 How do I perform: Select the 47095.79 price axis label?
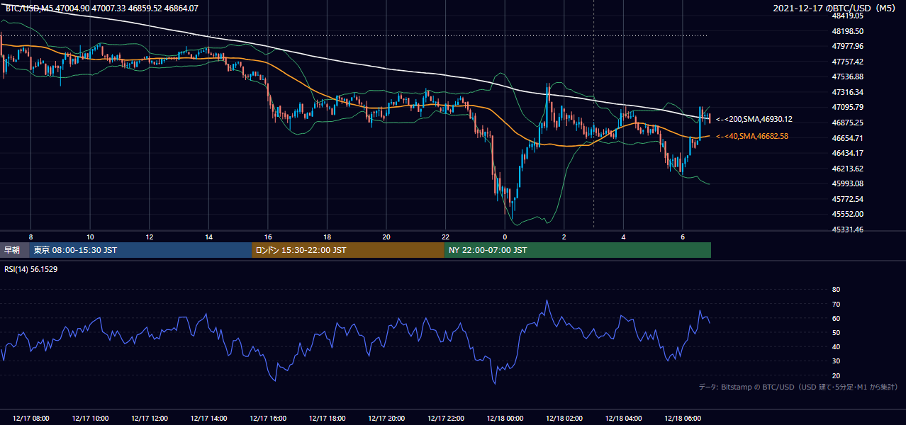[x=847, y=107]
